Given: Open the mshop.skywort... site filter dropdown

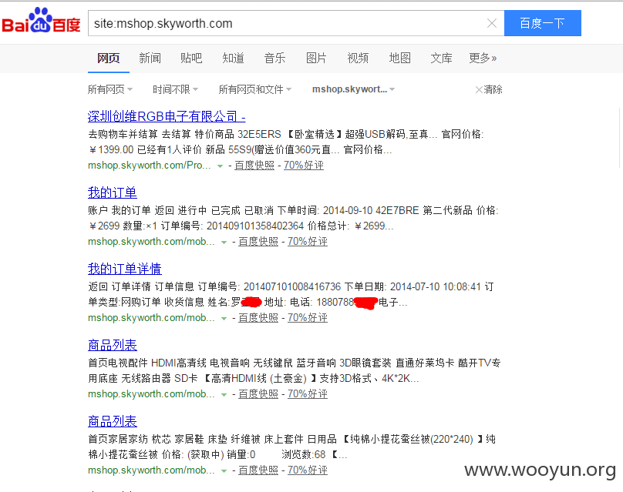Looking at the screenshot, I should pyautogui.click(x=353, y=89).
